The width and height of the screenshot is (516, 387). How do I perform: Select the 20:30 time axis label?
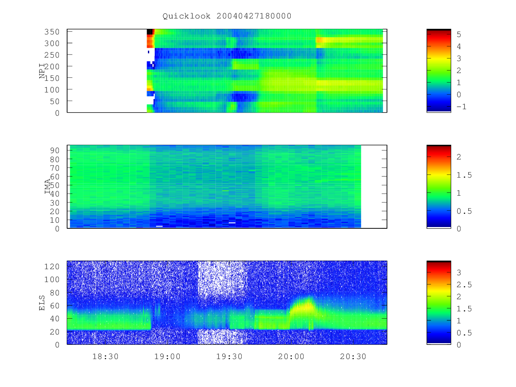(x=353, y=356)
